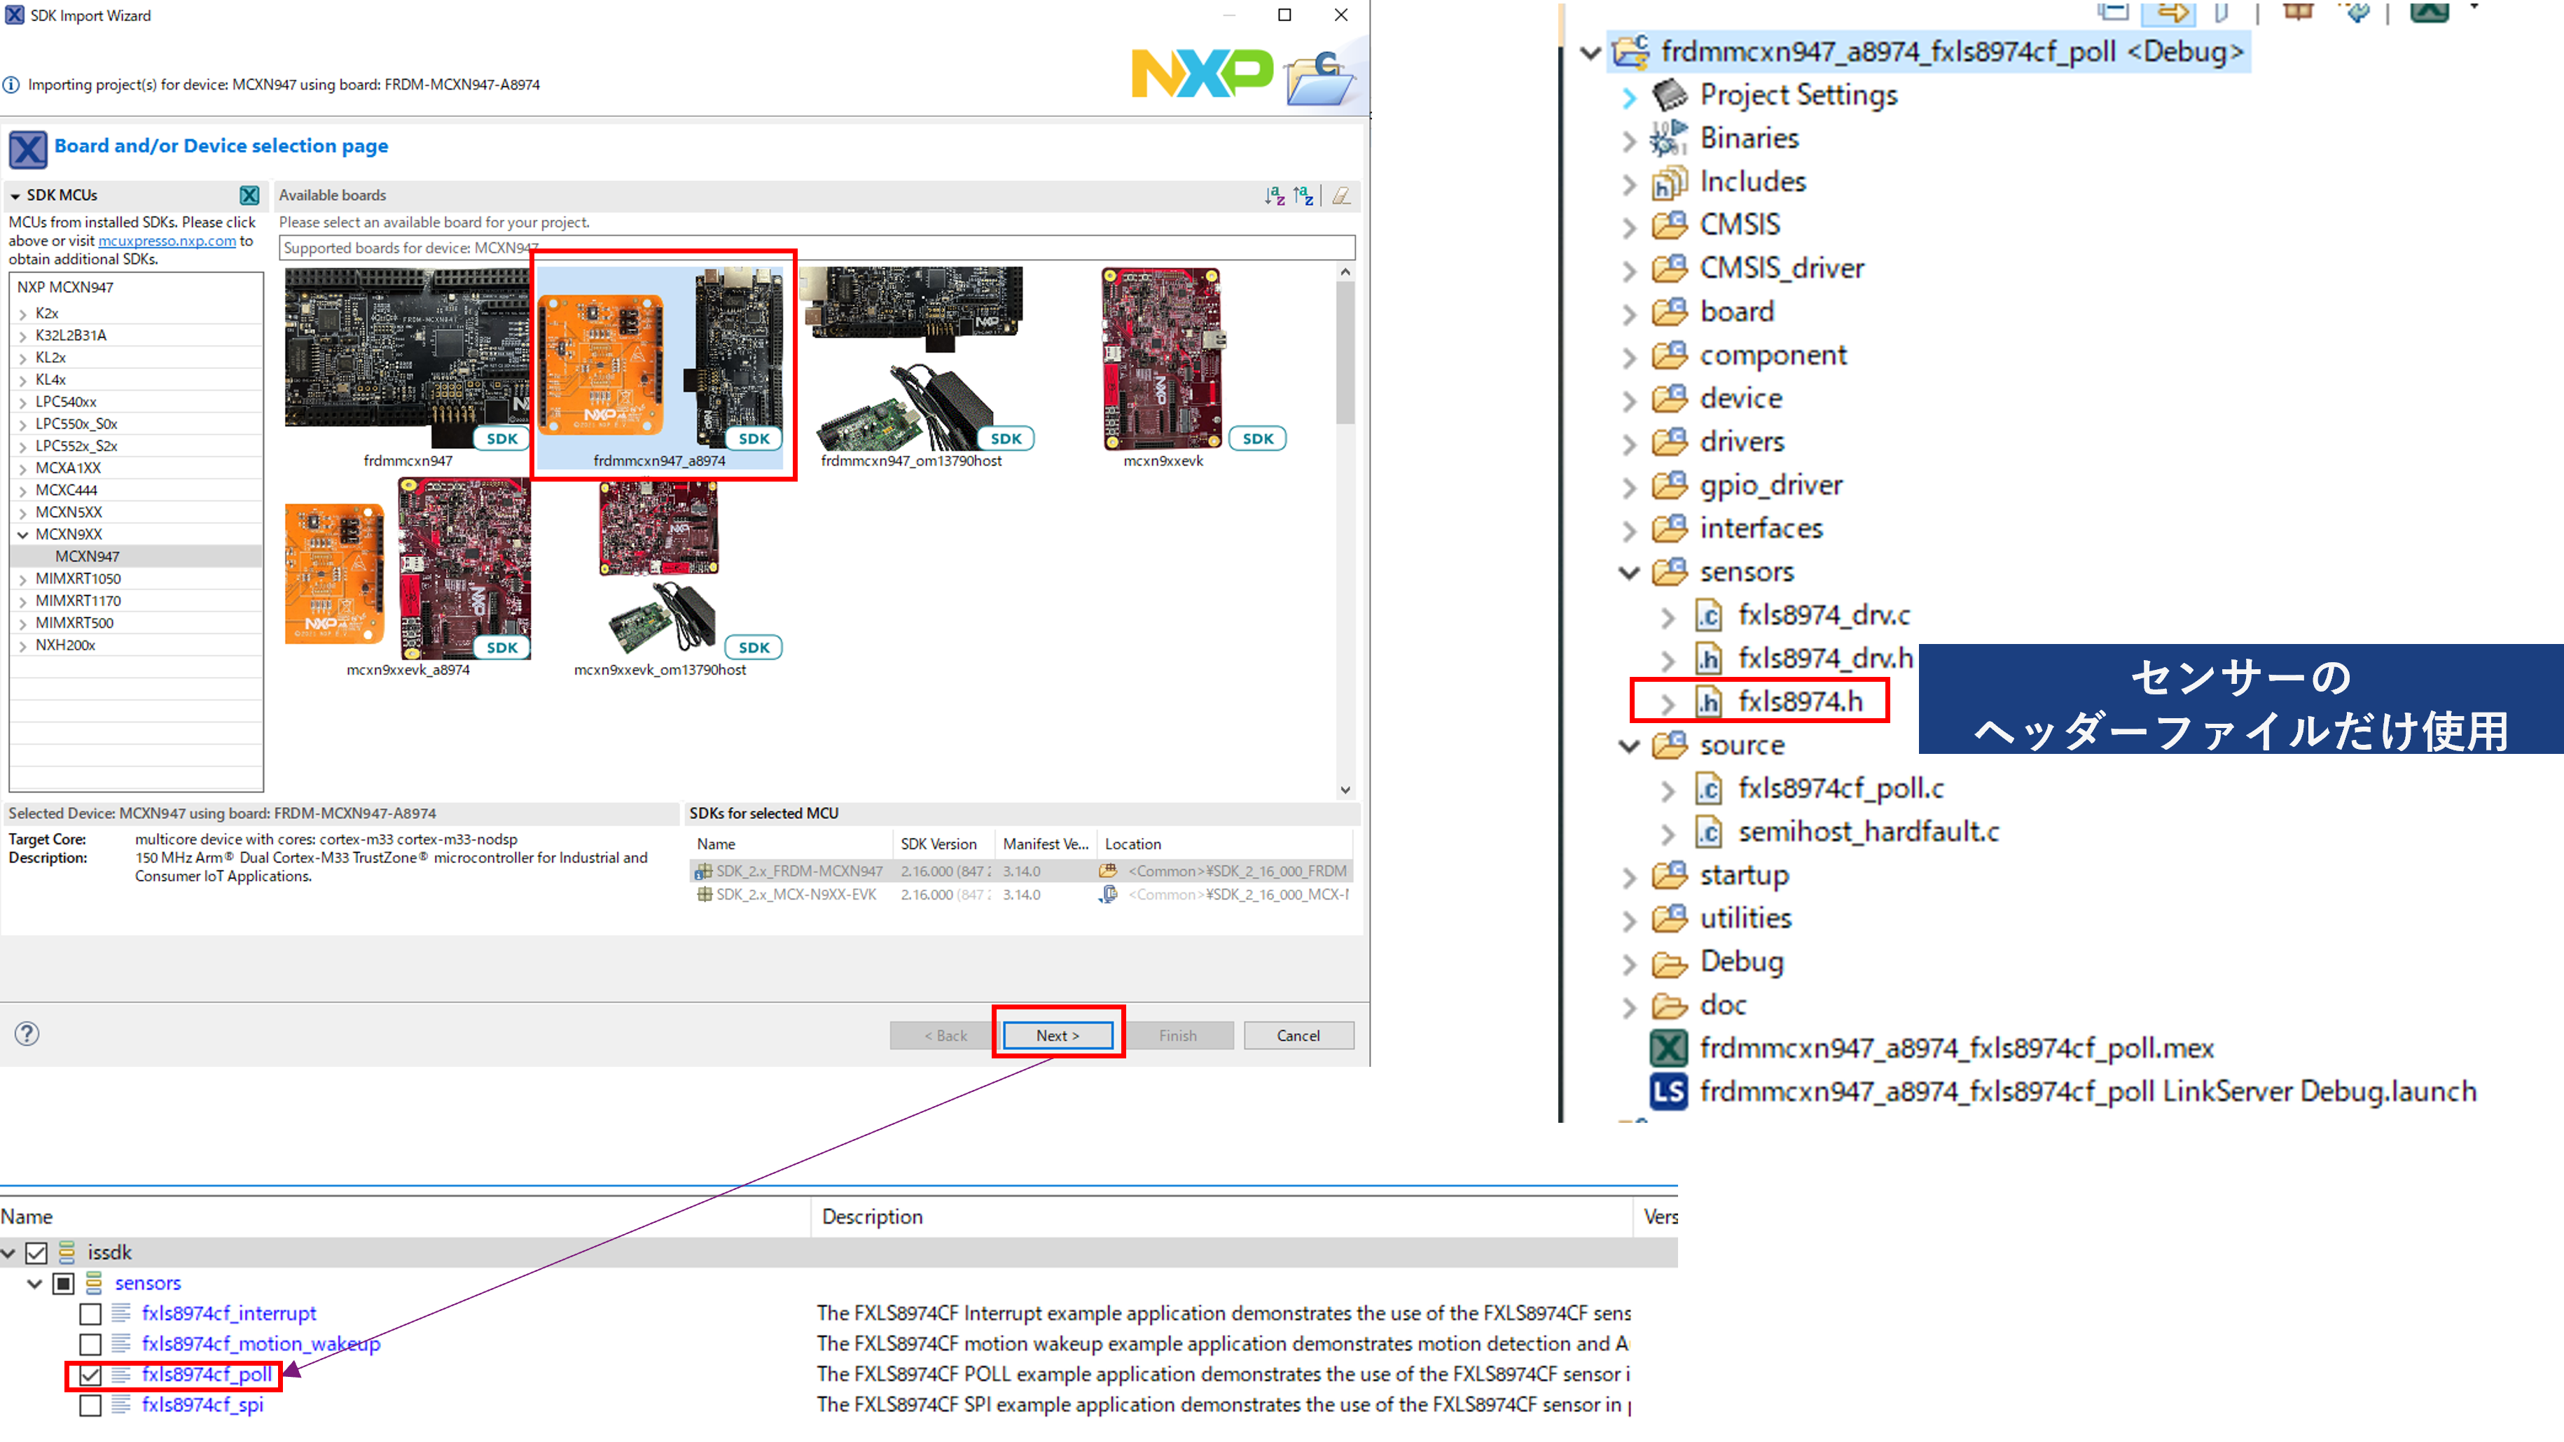Click the help question mark icon
This screenshot has width=2564, height=1442.
pyautogui.click(x=27, y=1034)
